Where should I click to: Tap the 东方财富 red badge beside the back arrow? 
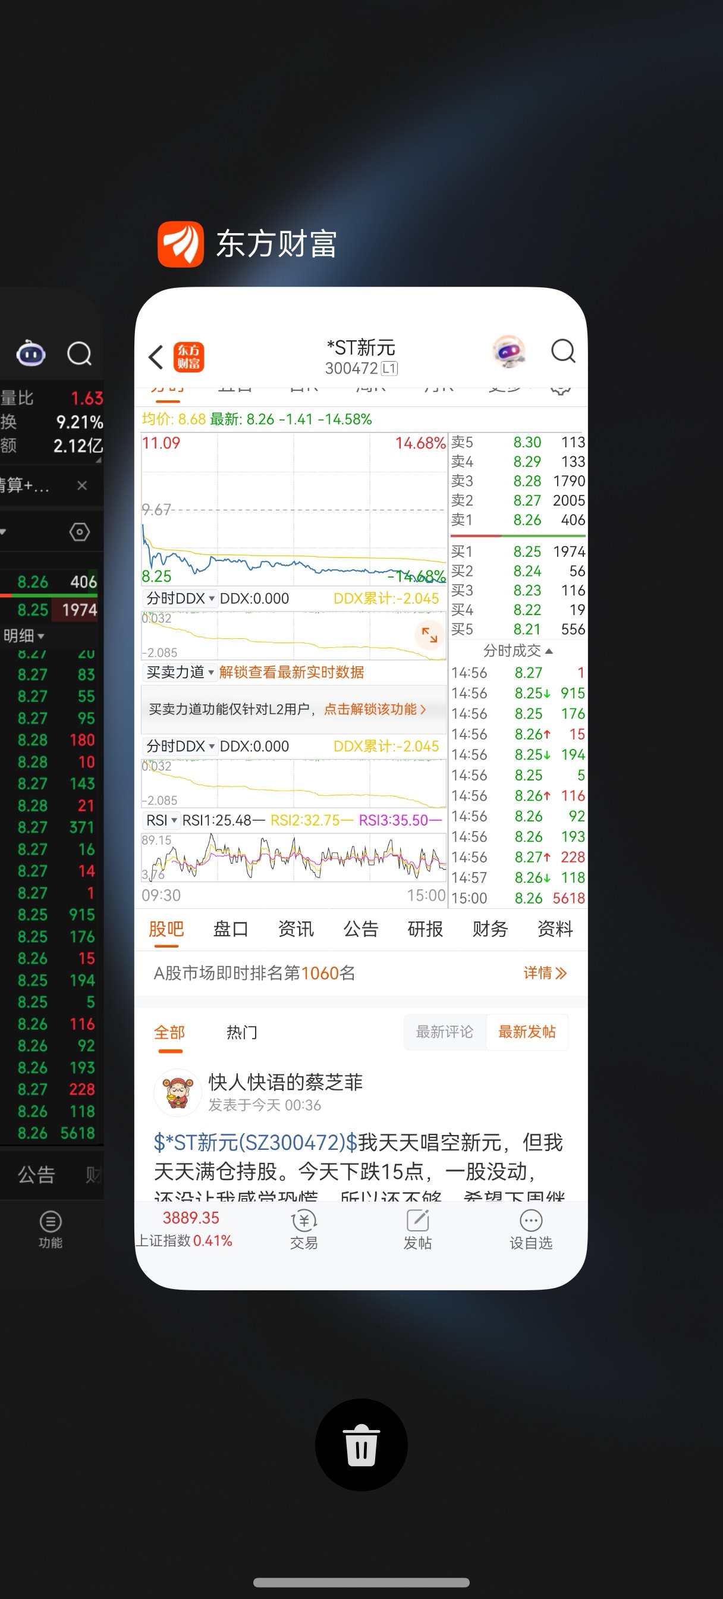click(188, 357)
